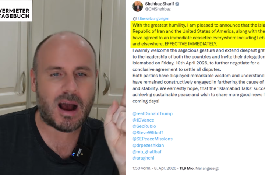Open the @araghchi mention
The width and height of the screenshot is (265, 175).
tap(143, 158)
